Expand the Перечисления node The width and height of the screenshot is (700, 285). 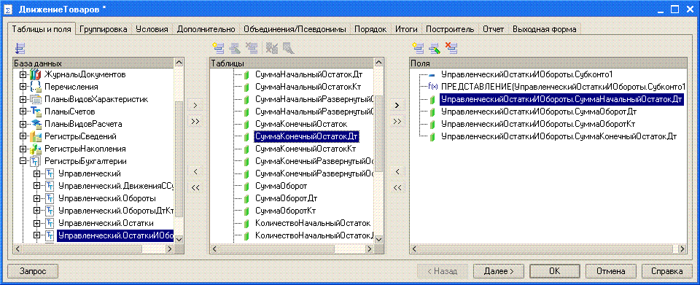pos(23,87)
